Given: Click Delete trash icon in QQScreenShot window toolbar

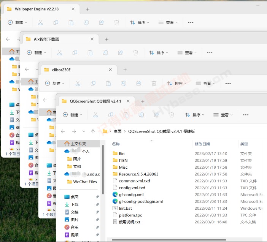Looking at the screenshot, I should pos(172,115).
